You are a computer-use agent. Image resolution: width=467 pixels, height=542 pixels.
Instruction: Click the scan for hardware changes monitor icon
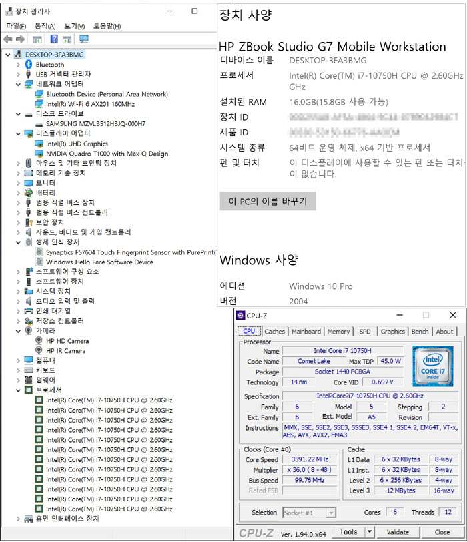pos(83,39)
